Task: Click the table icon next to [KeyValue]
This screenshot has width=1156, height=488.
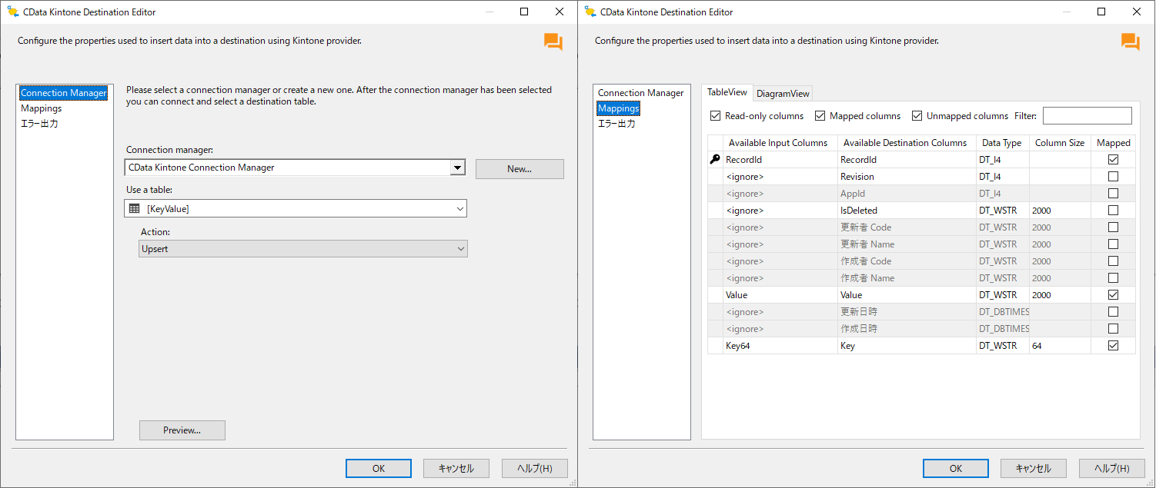Action: click(135, 208)
